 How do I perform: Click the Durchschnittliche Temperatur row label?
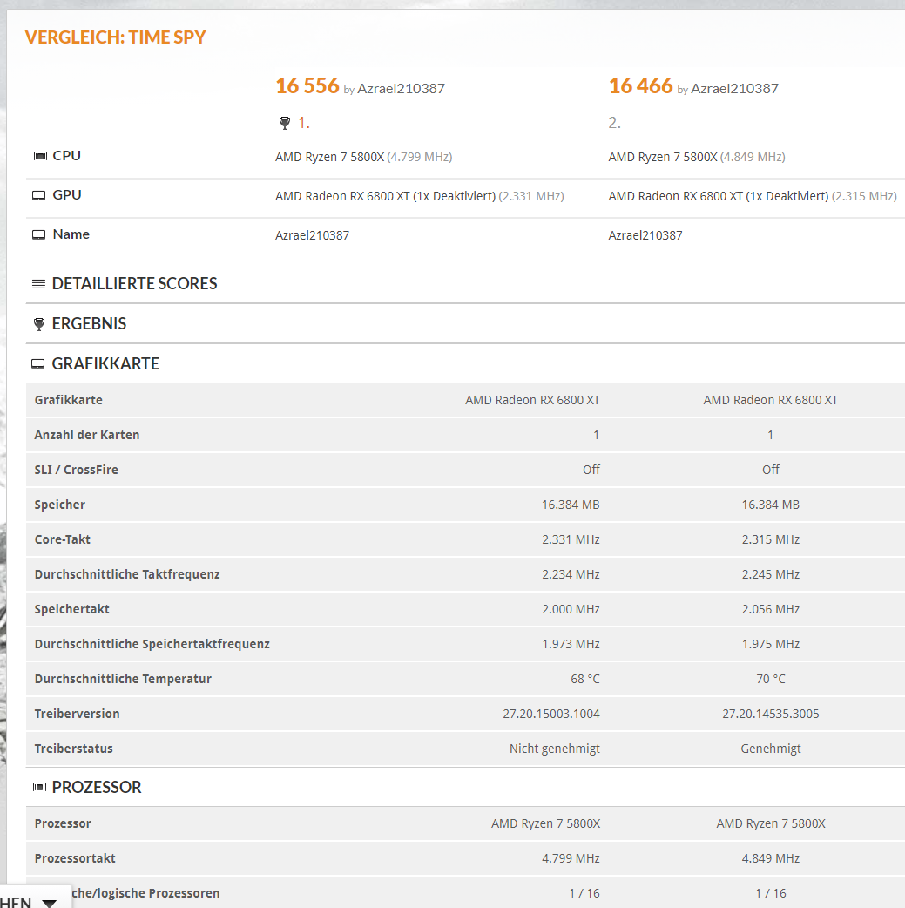point(123,679)
